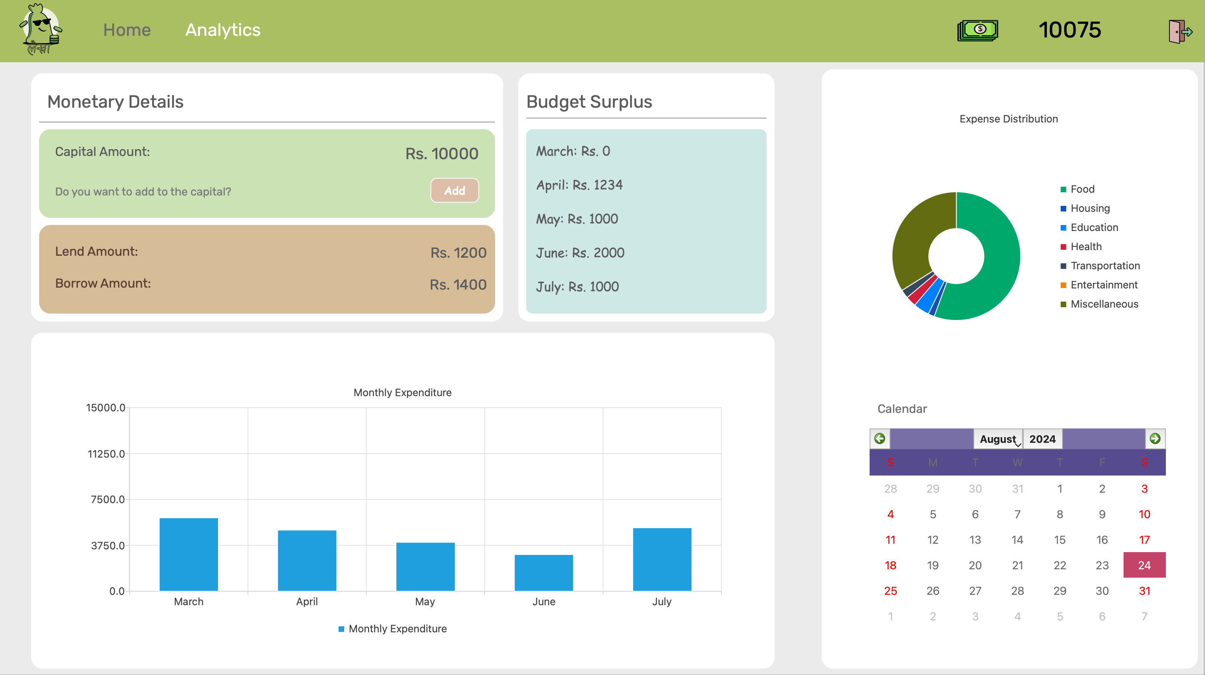This screenshot has height=675, width=1205.
Task: Toggle the Miscellaneous legend entry
Action: click(1104, 304)
